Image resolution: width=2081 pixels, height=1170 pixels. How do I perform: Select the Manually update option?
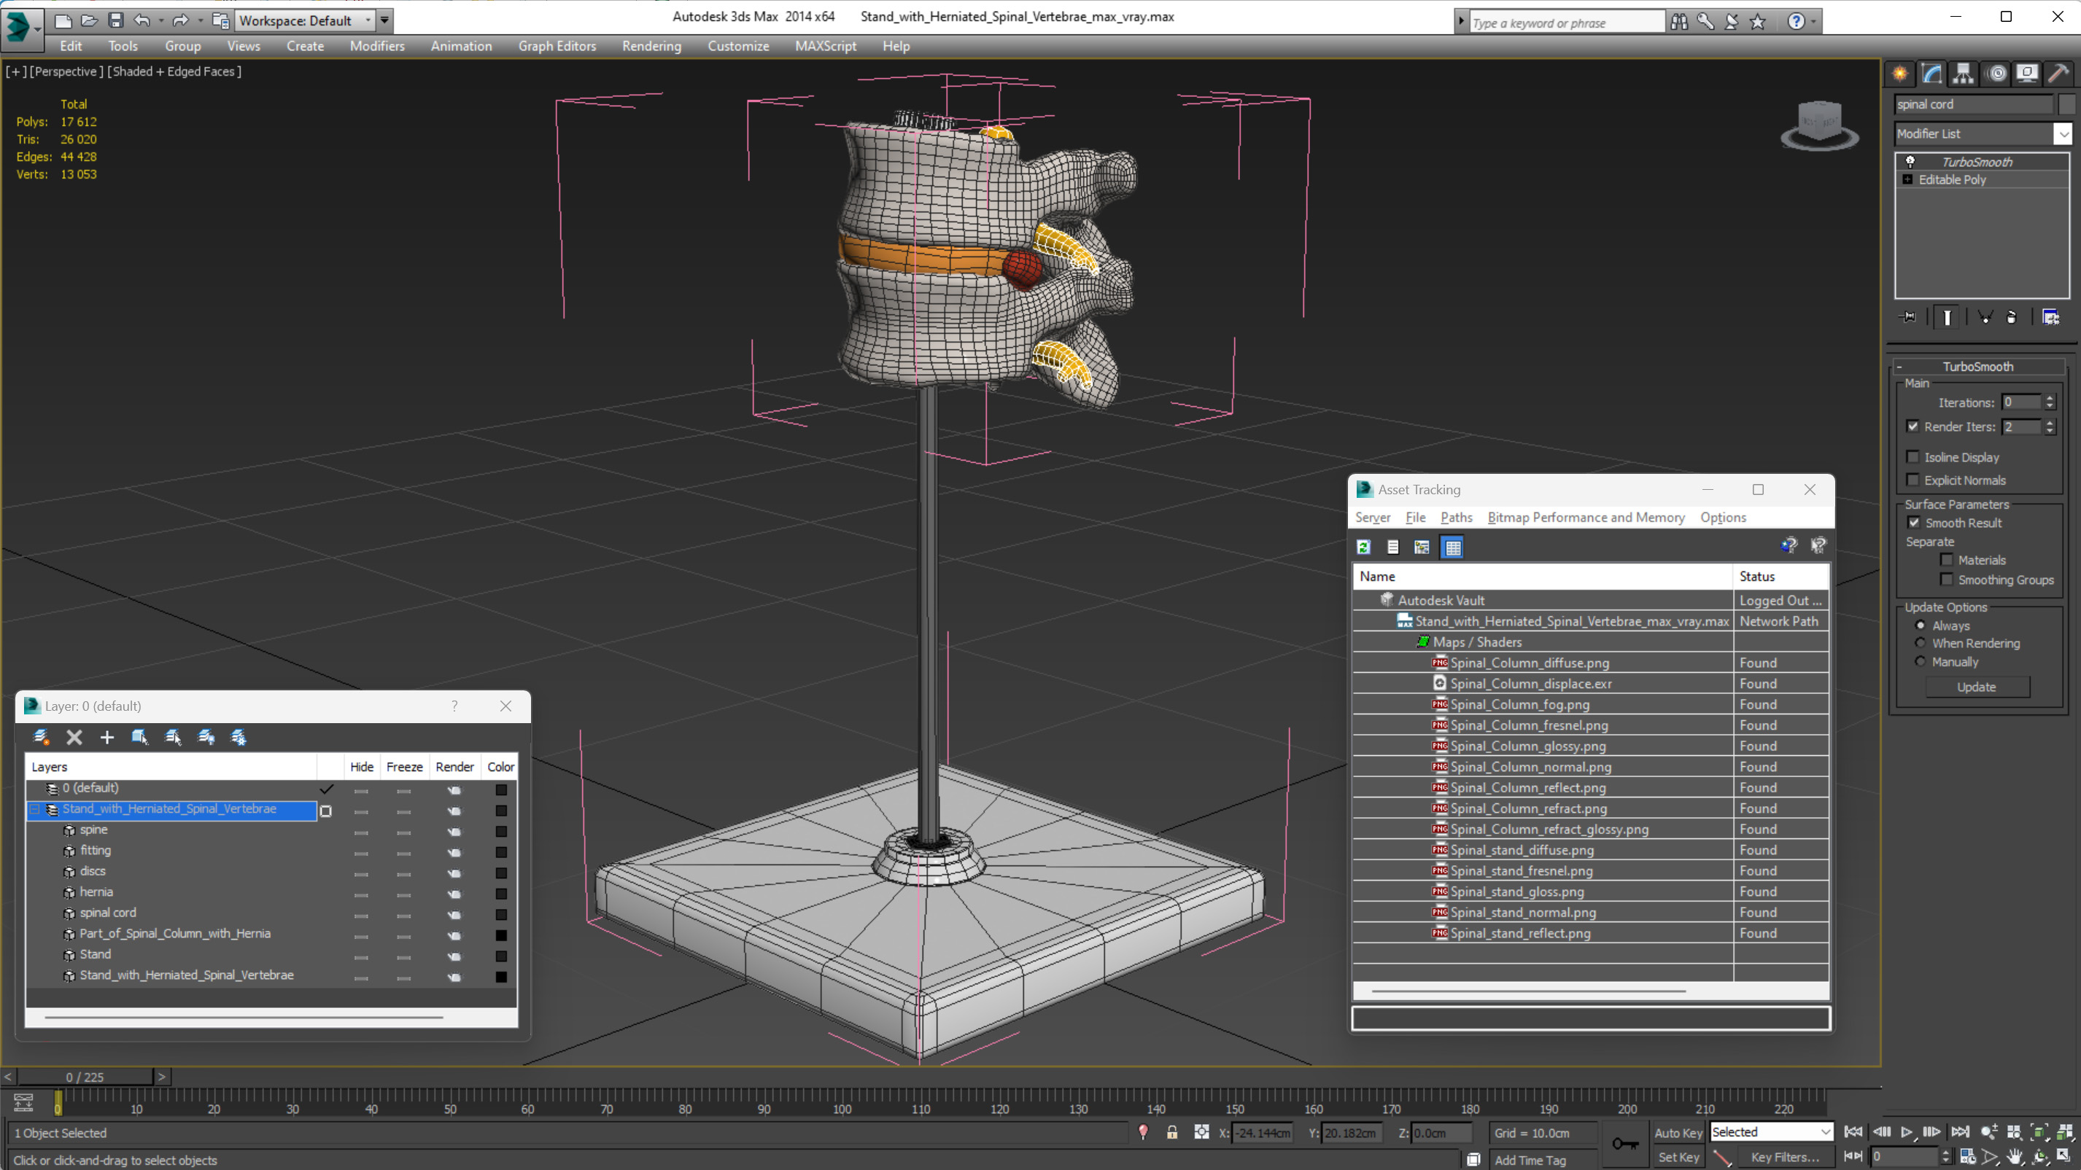[x=1921, y=661]
